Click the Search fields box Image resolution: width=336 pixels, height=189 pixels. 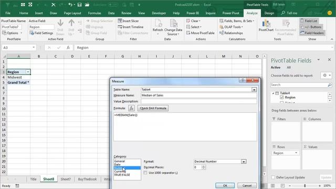click(299, 85)
